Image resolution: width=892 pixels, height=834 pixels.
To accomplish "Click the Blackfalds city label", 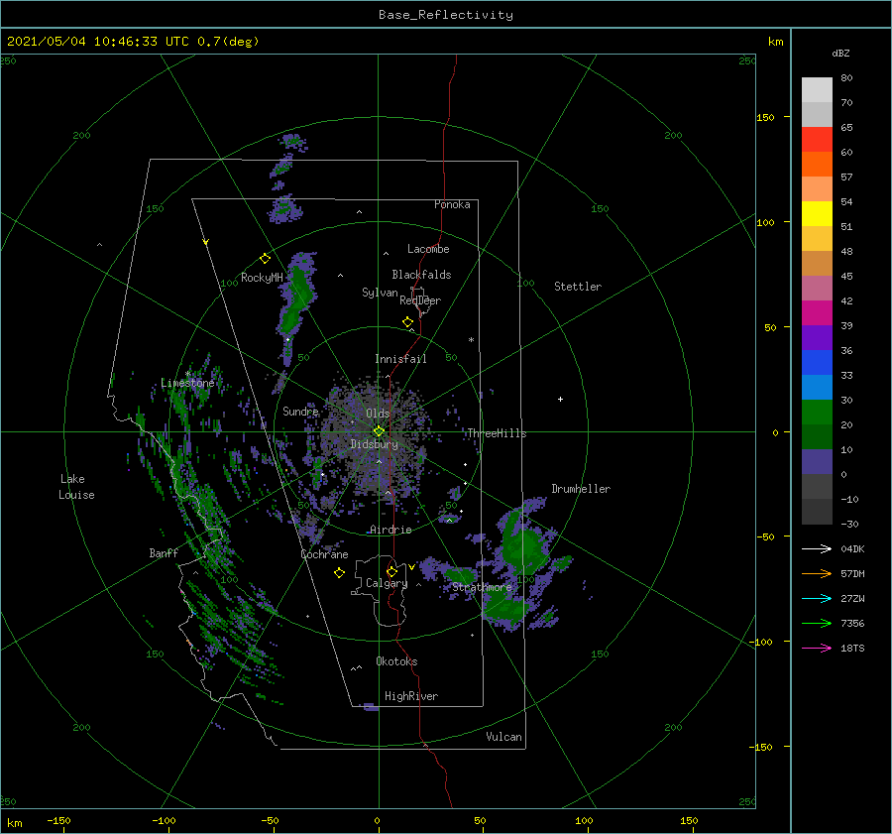I will coord(421,275).
